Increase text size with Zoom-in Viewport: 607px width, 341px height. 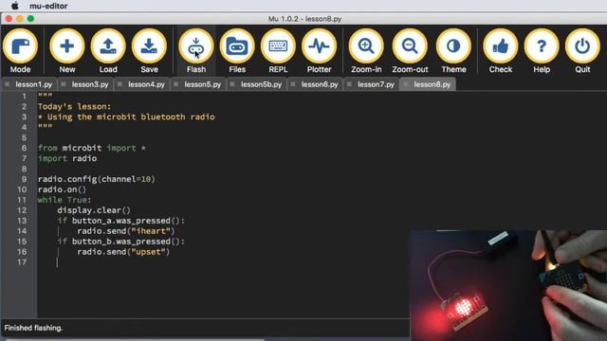[366, 51]
